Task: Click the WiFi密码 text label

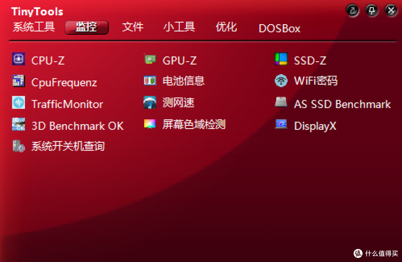Action: tap(316, 81)
